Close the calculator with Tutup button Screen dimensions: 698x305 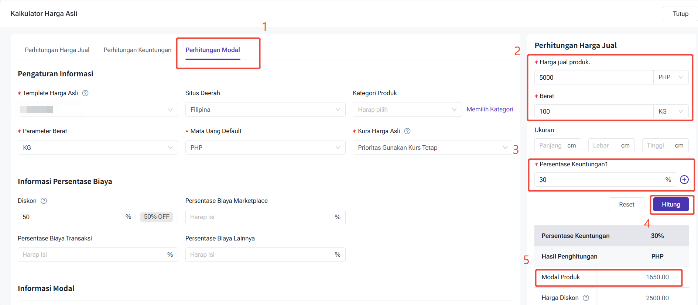[x=680, y=14]
